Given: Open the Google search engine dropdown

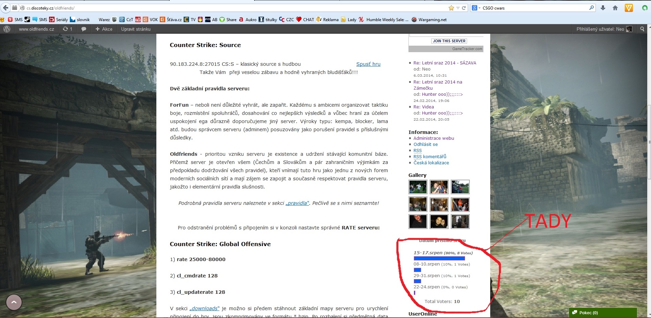Looking at the screenshot, I should (x=476, y=8).
